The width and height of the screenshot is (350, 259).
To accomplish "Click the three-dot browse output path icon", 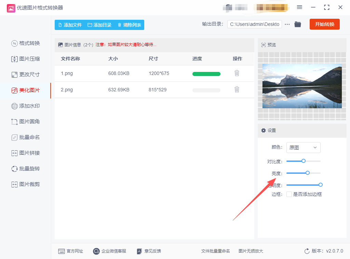I will tap(287, 24).
